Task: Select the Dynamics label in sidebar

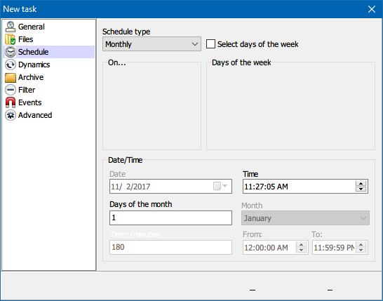Action: click(34, 65)
